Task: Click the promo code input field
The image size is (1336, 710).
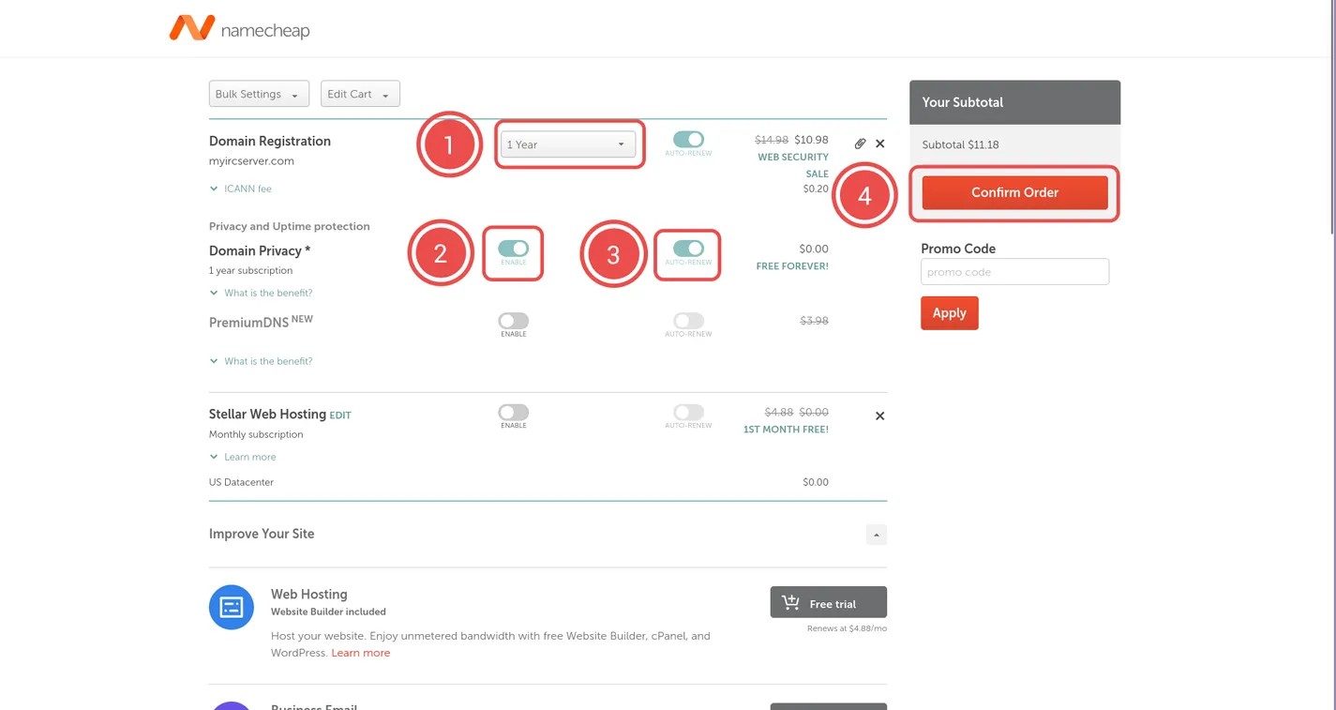Action: pos(1014,272)
